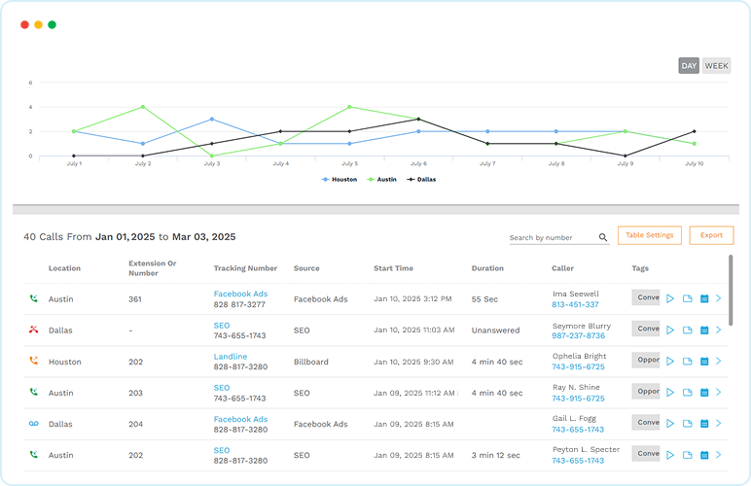Play recording for Ophelia Bright call

tap(670, 362)
